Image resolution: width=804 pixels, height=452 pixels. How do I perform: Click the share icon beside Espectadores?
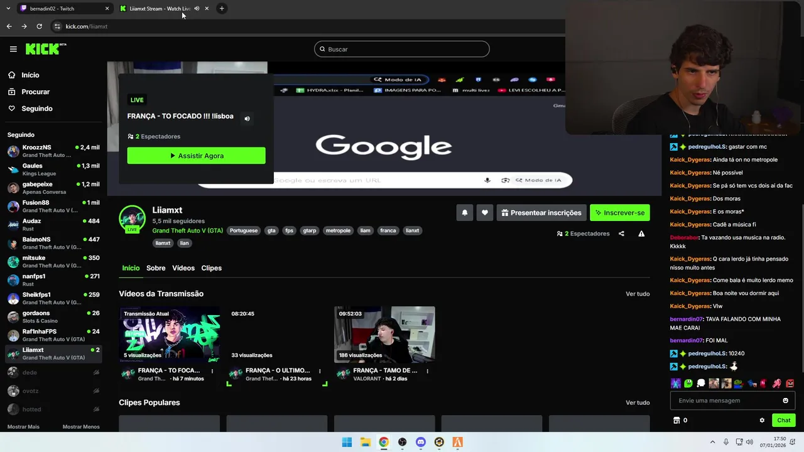click(x=621, y=234)
